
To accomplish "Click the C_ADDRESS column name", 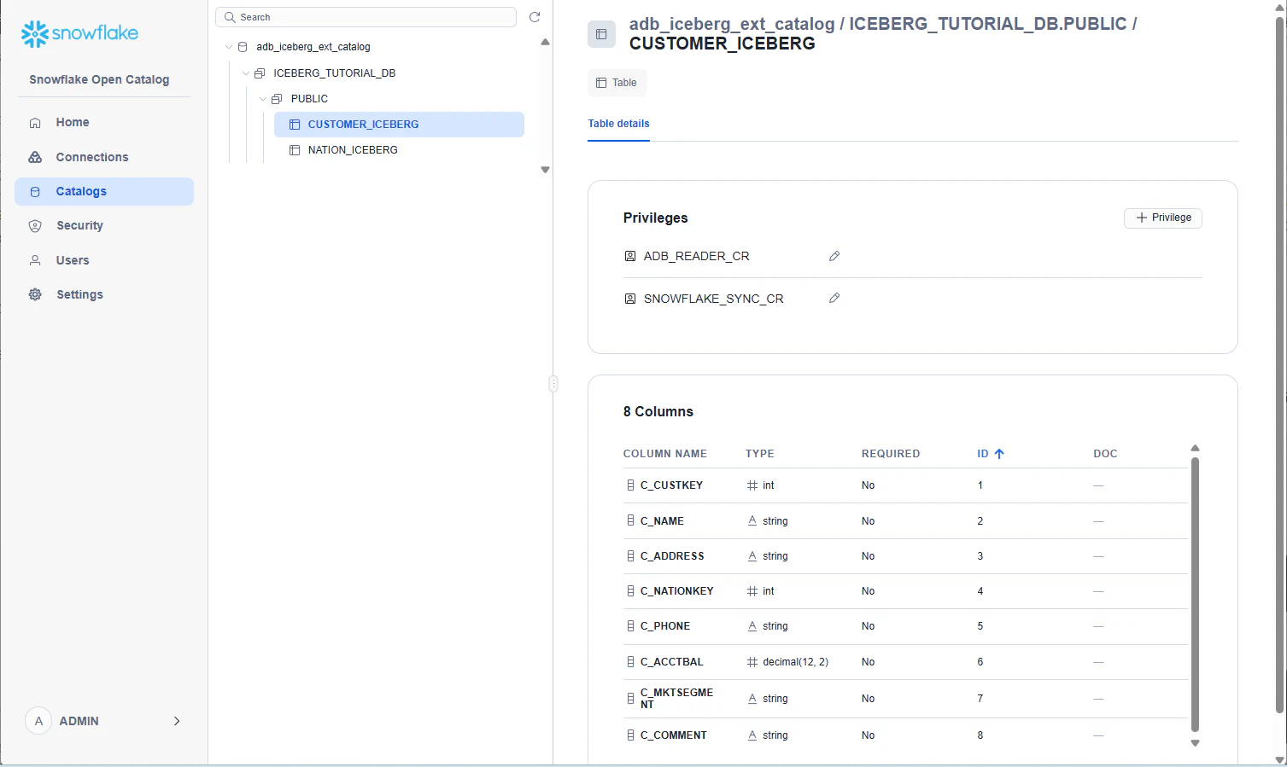I will [672, 556].
